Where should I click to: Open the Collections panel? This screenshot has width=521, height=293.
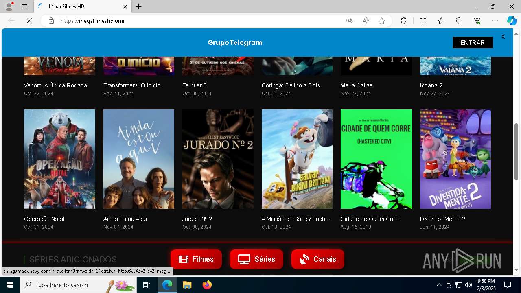pyautogui.click(x=459, y=21)
